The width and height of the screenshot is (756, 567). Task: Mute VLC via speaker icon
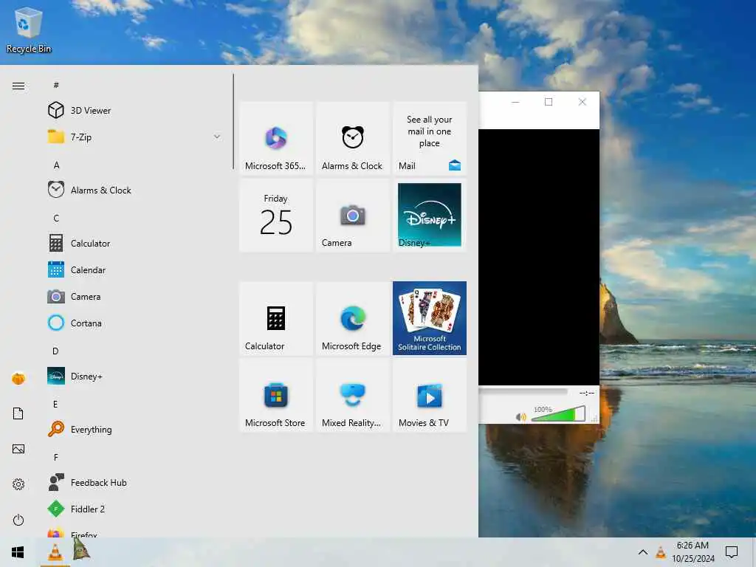tap(521, 416)
